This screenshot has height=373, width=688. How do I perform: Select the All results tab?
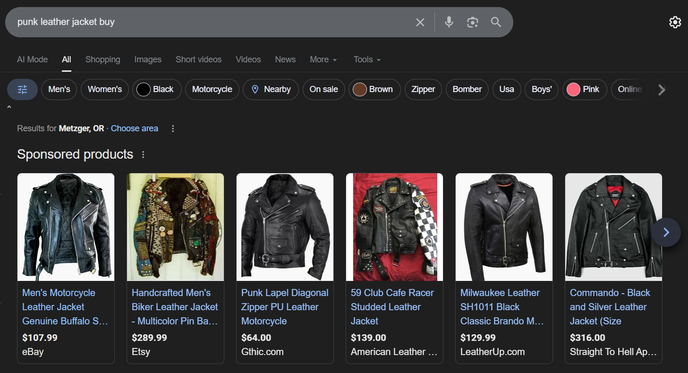point(67,59)
